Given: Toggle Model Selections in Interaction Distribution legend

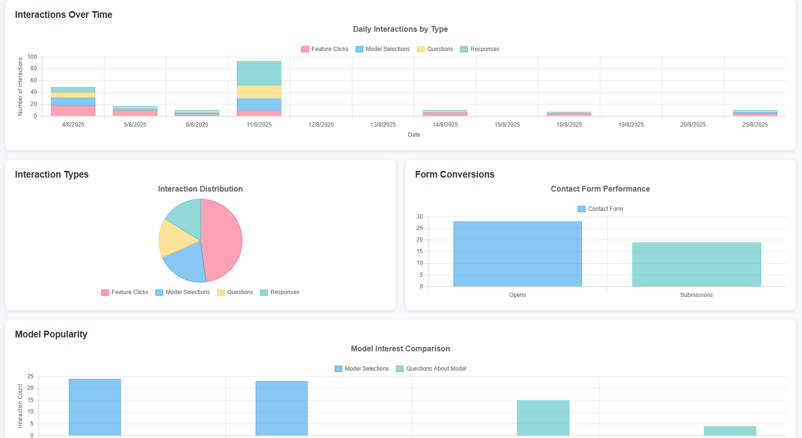Looking at the screenshot, I should point(183,292).
